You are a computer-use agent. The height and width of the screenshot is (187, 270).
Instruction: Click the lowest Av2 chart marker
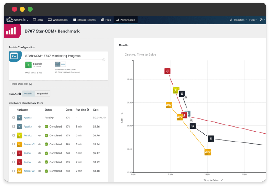(208, 152)
